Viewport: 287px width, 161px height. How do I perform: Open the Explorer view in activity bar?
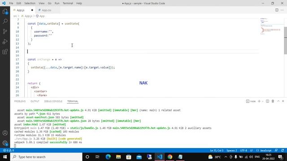point(5,12)
